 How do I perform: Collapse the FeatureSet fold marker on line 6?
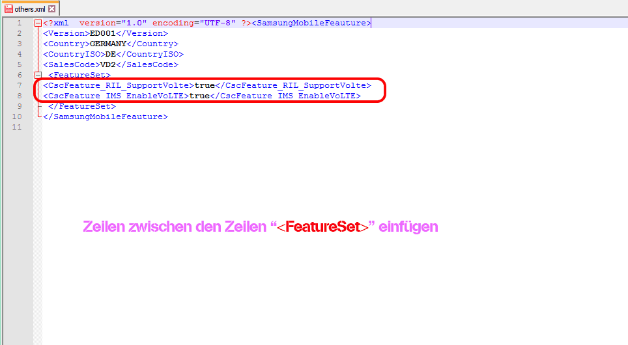coord(38,75)
